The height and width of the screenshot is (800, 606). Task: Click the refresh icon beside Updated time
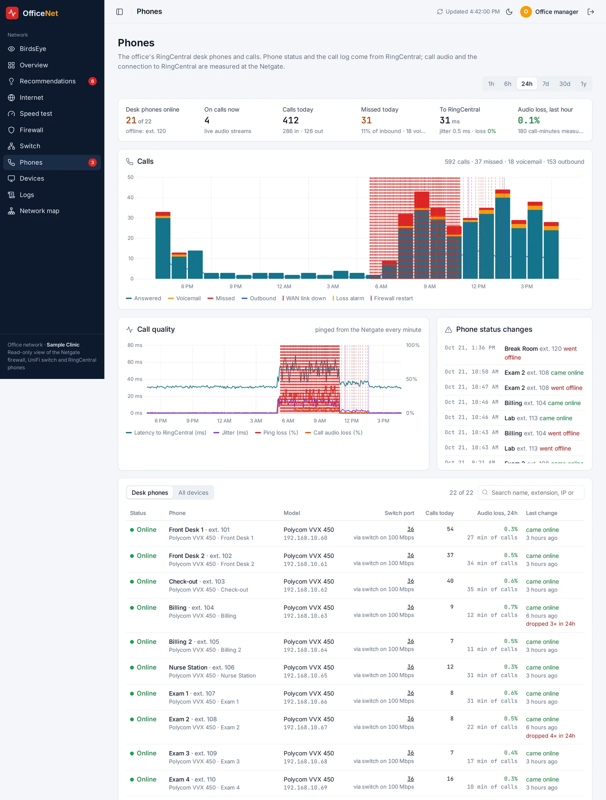[x=440, y=12]
